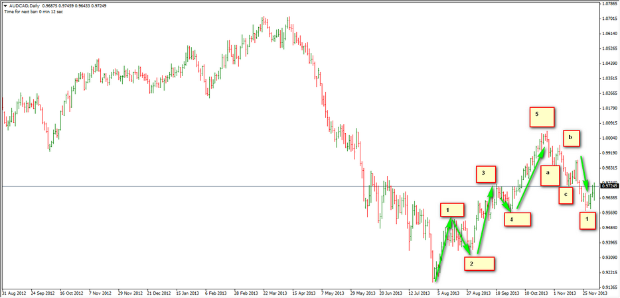
Task: Click the wave label box marked 4
Action: (x=518, y=217)
